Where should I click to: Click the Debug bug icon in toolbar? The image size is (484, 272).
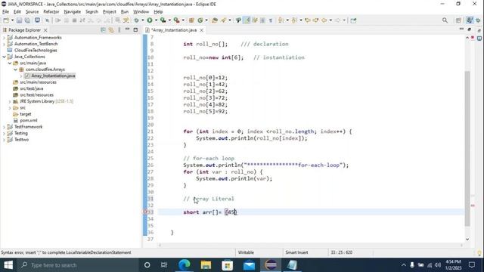[x=136, y=20]
